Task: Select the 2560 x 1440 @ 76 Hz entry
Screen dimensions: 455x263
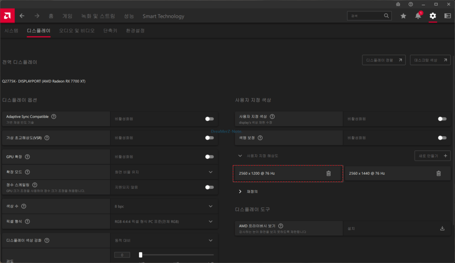Action: [x=397, y=173]
